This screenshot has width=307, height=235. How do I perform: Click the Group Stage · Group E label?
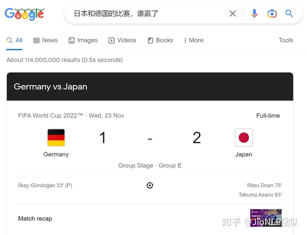coord(150,166)
